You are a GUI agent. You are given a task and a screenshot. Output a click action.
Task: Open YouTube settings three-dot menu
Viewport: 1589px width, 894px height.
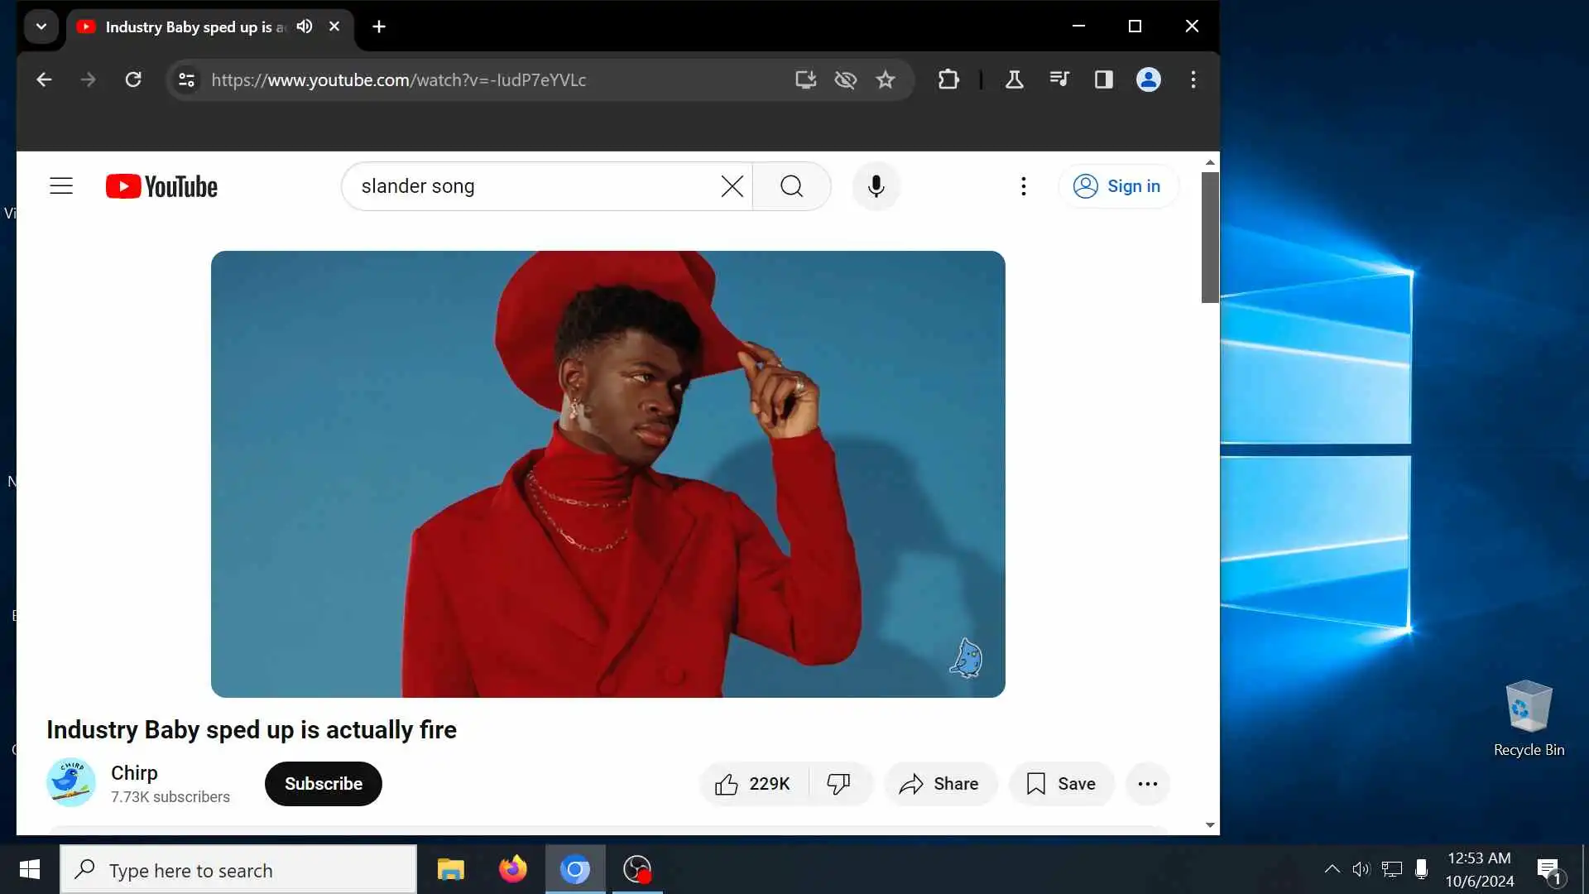(1024, 186)
